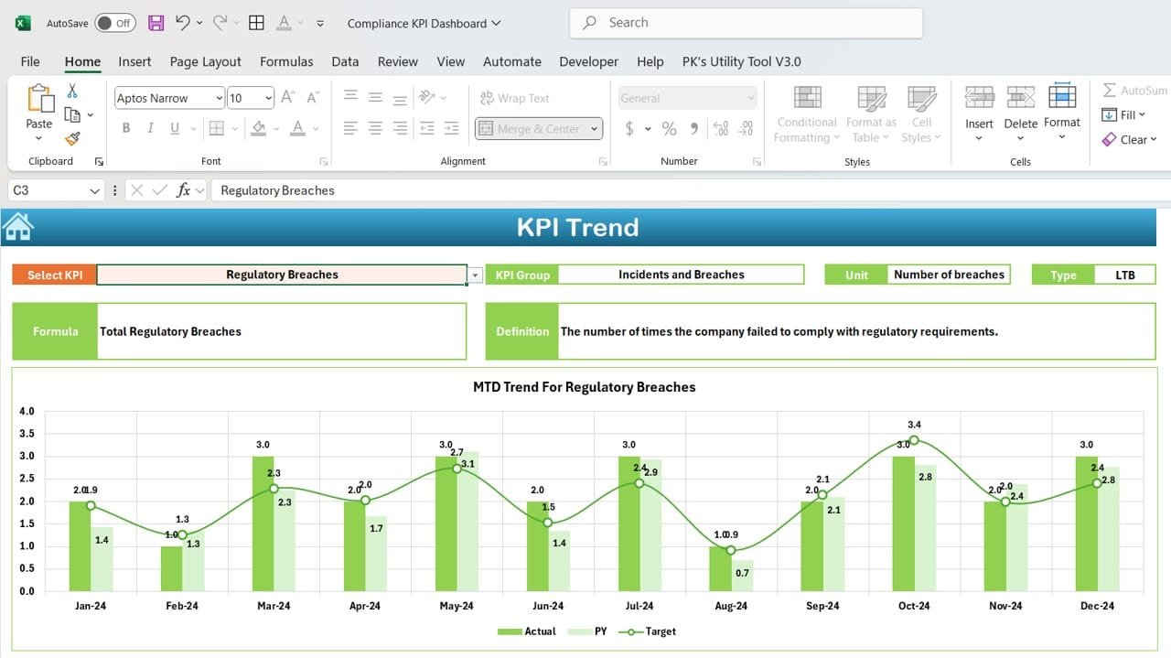
Task: Undo the last action
Action: coord(183,23)
